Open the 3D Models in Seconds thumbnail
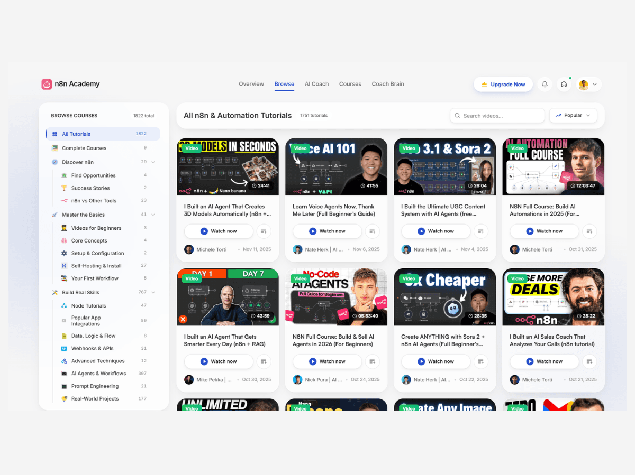This screenshot has width=635, height=475. click(228, 167)
